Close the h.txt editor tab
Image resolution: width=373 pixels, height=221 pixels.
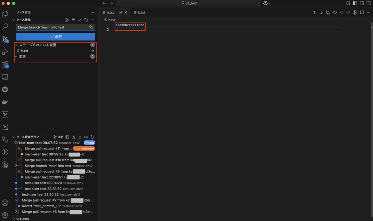tap(126, 12)
